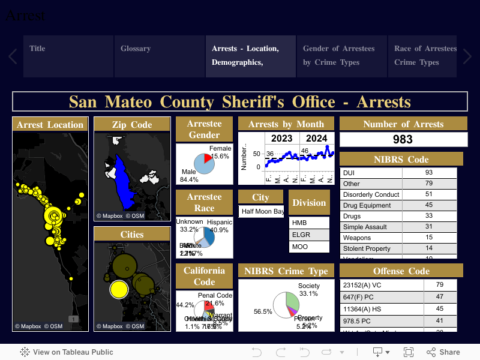This screenshot has height=360, width=480.
Task: Expand the download options caret
Action: click(388, 352)
